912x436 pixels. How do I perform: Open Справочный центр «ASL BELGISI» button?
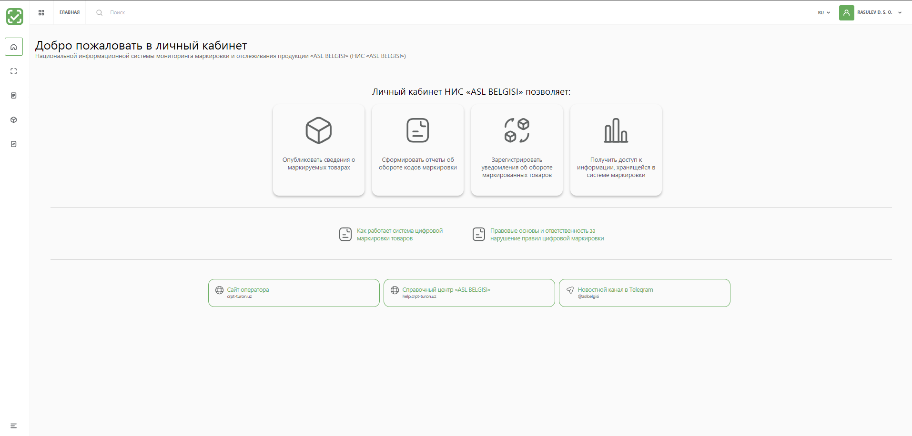[469, 293]
